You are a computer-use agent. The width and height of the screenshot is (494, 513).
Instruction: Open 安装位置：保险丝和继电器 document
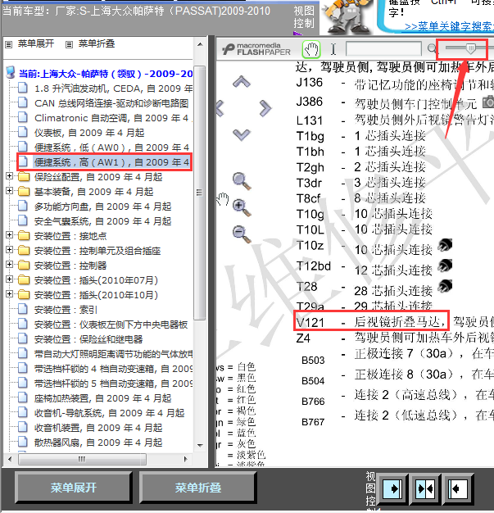pos(88,339)
